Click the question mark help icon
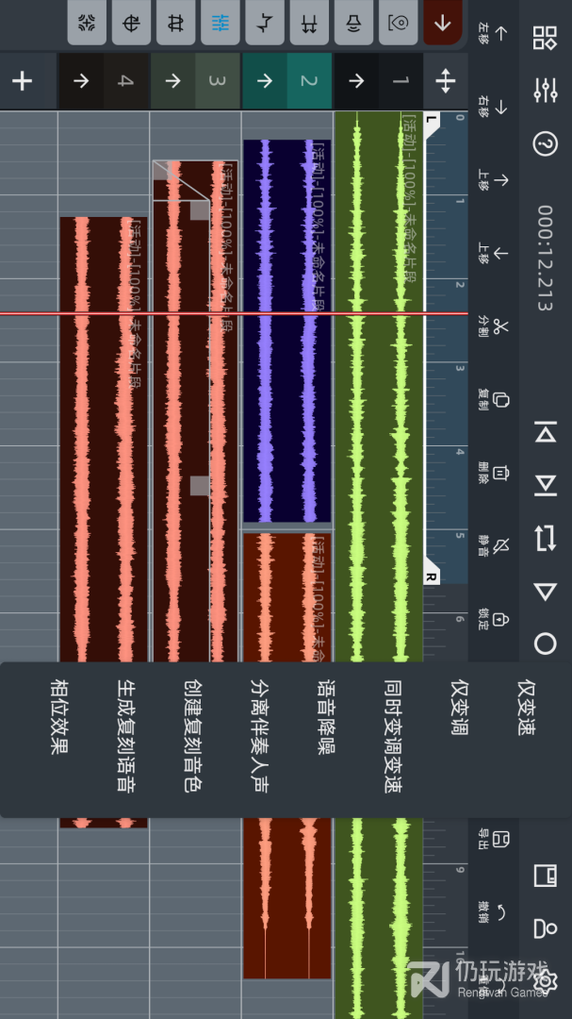The height and width of the screenshot is (1019, 572). point(545,143)
